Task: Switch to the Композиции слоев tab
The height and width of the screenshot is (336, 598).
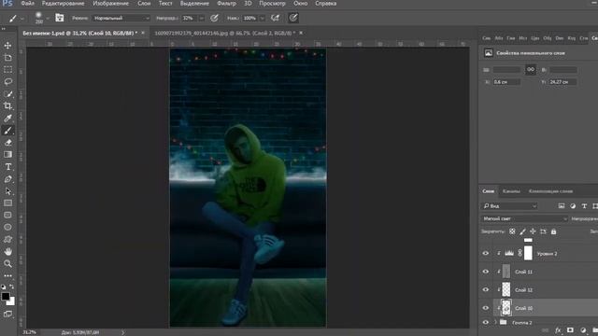Action: [550, 191]
